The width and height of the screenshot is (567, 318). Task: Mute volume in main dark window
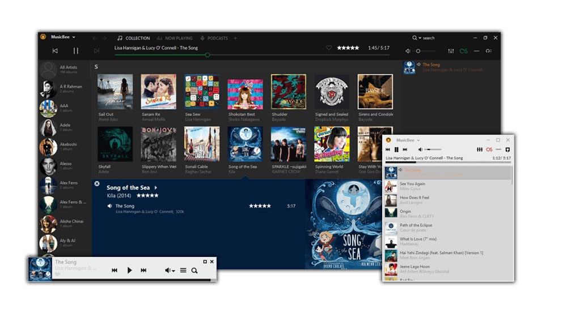coord(408,51)
